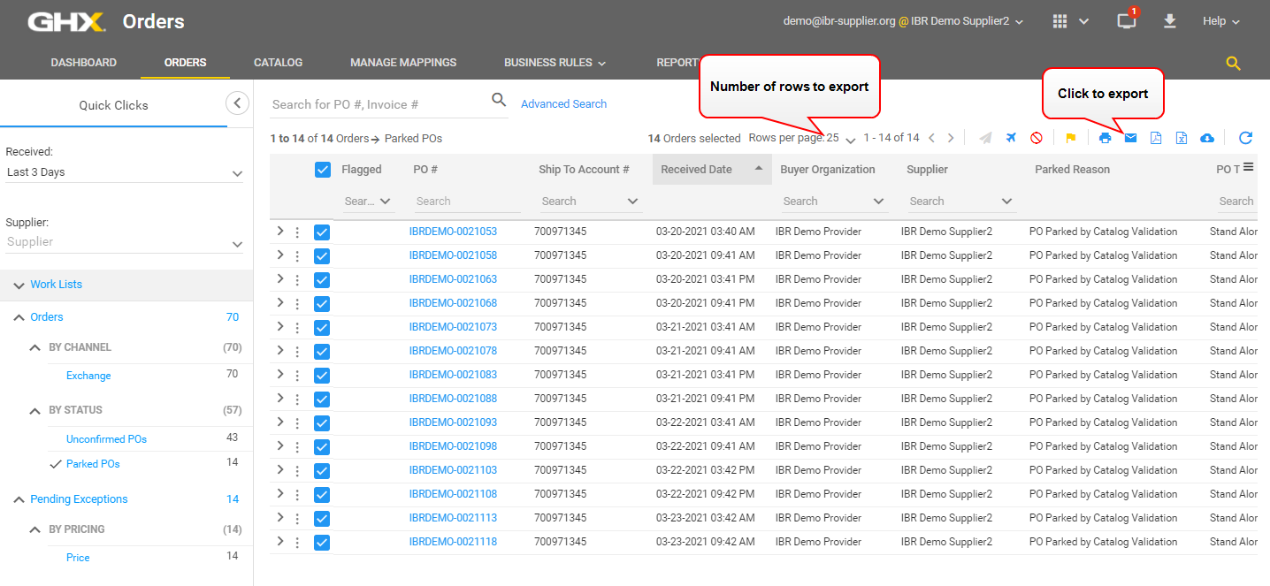Export to PDF using the PDF icon
Viewport: 1270px width, 586px height.
click(x=1156, y=138)
